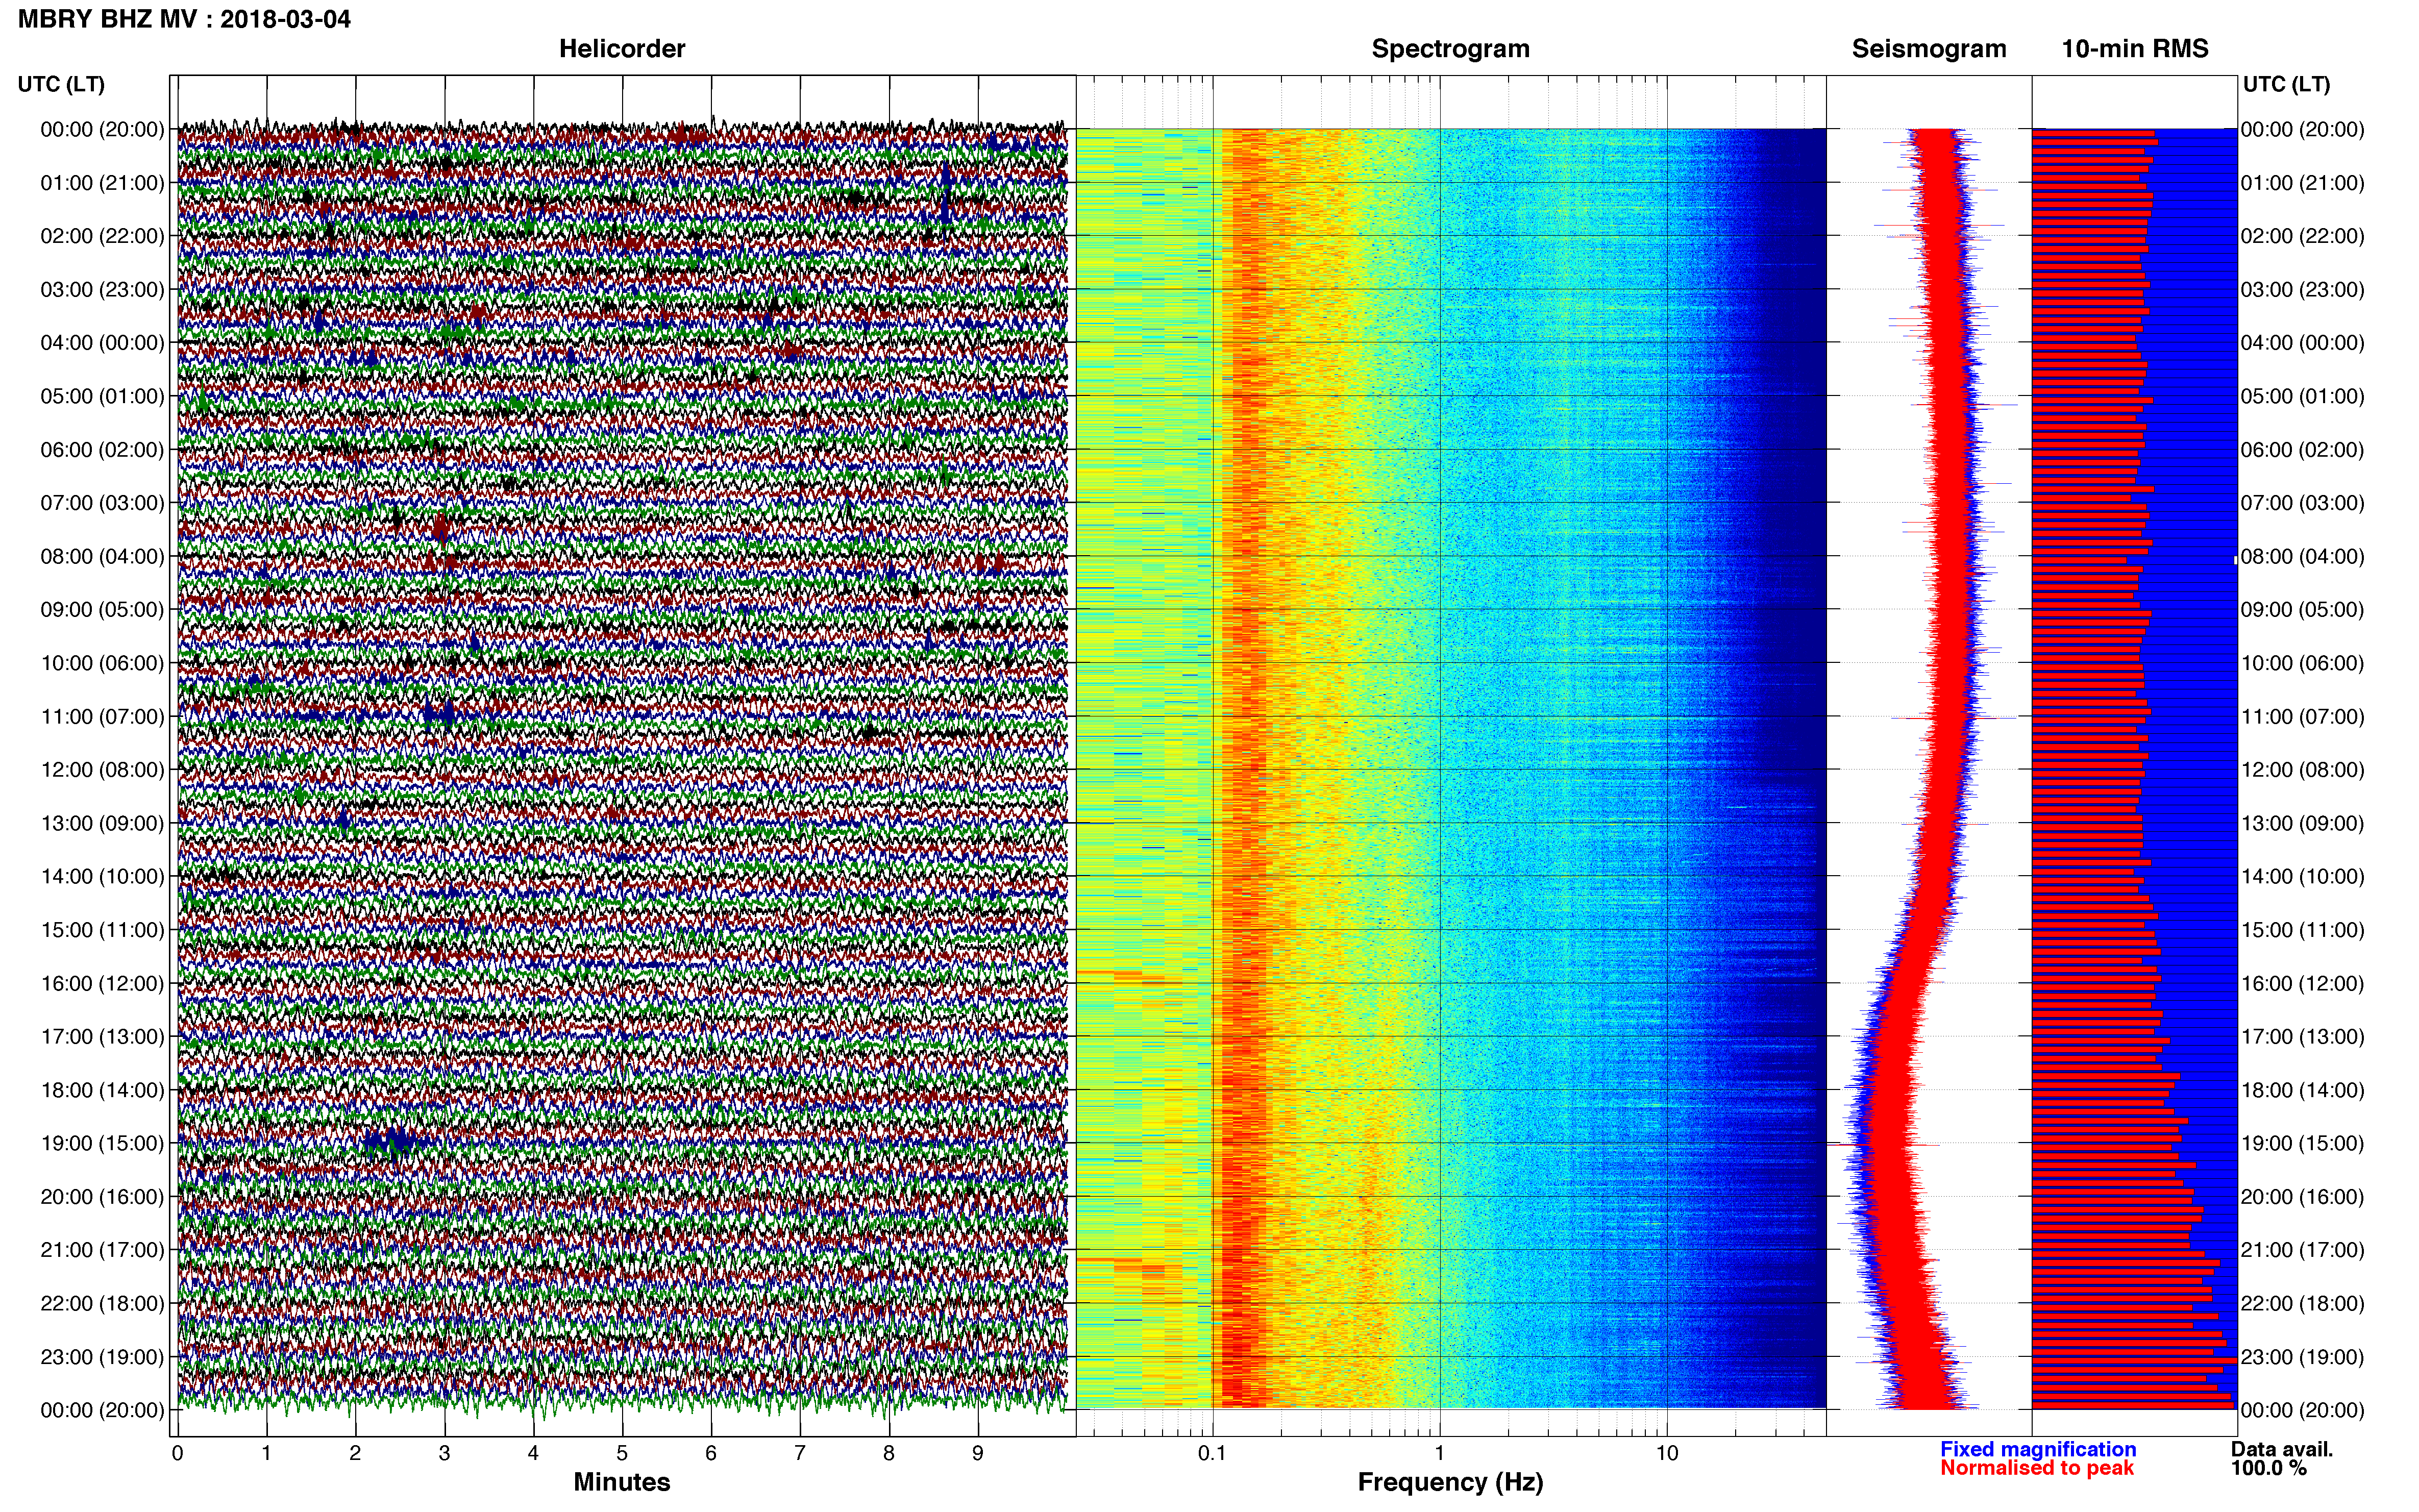Click the '8' tick on the Minutes axis

(x=889, y=1453)
